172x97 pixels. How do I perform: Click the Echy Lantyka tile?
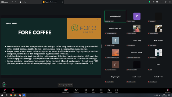point(115,77)
